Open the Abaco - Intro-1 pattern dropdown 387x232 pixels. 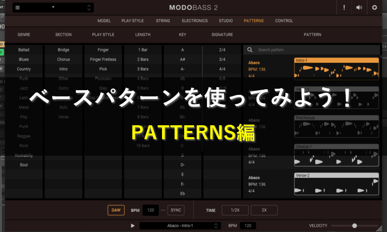tap(180, 226)
